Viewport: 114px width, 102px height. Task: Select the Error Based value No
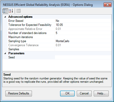(83, 21)
